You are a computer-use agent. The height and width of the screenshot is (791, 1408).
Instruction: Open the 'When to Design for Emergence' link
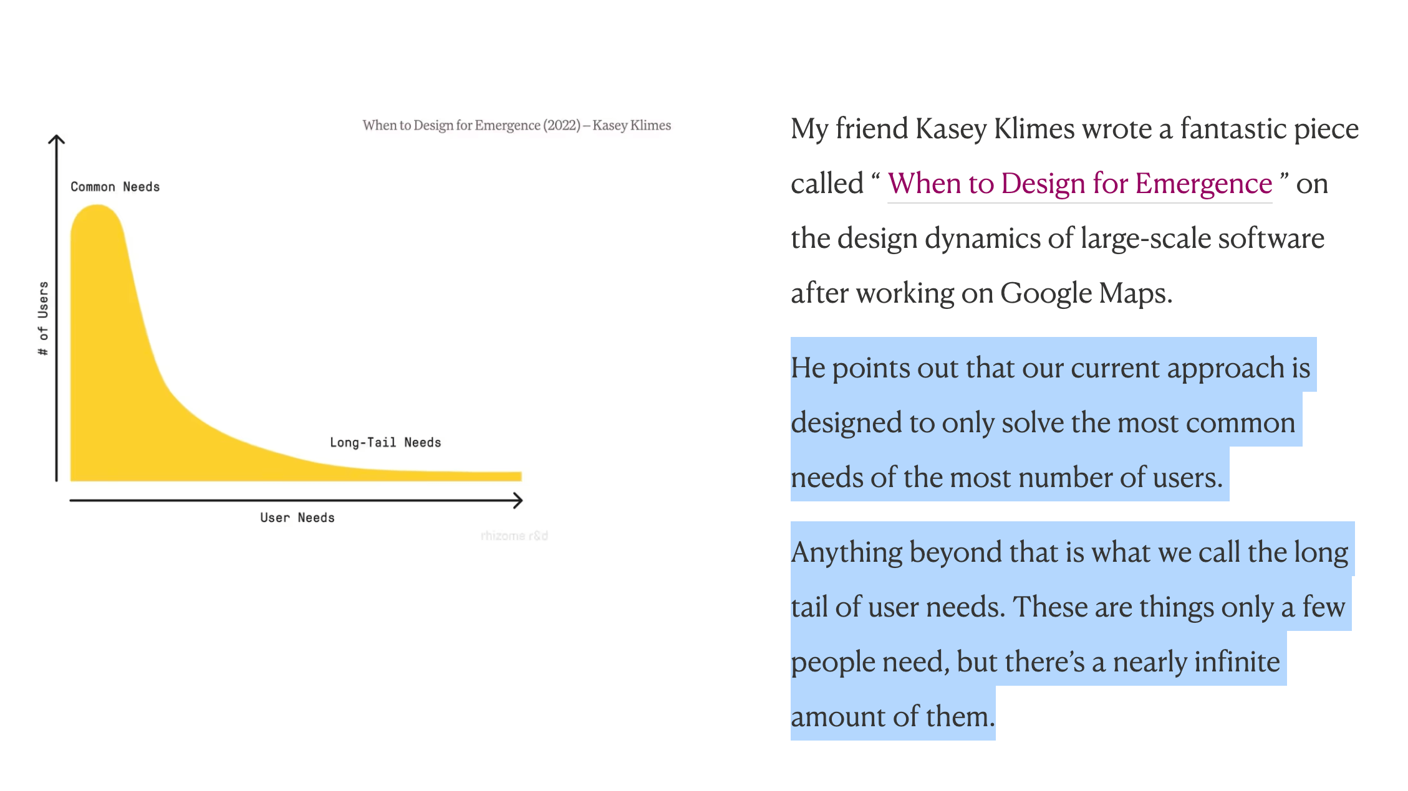pyautogui.click(x=1079, y=184)
